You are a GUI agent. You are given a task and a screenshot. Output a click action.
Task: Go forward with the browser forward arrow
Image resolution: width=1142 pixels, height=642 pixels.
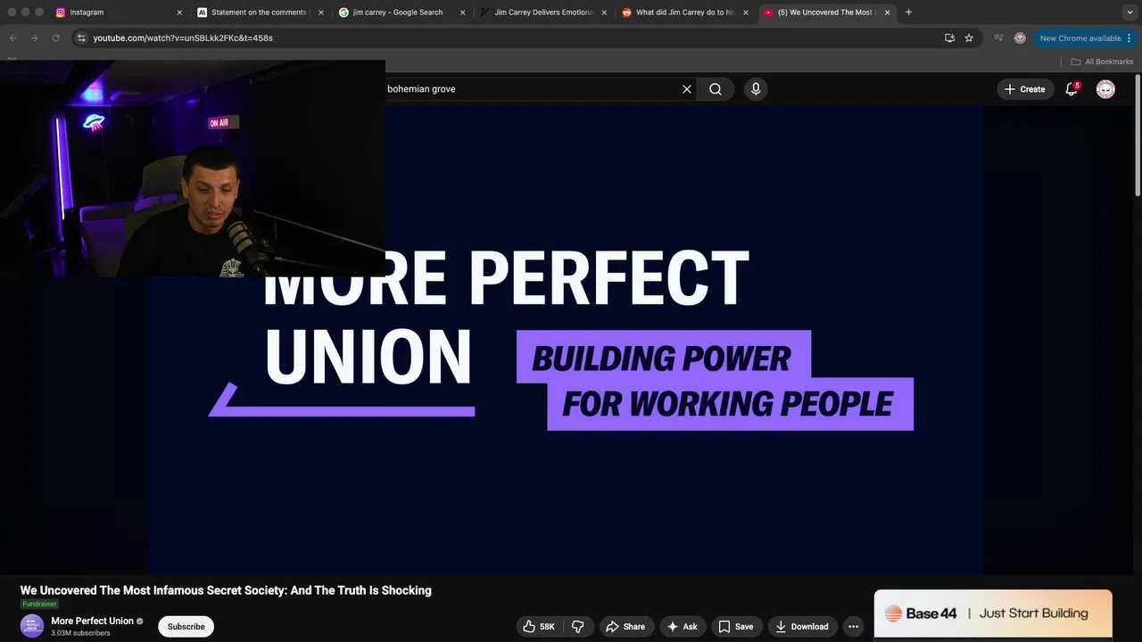click(x=34, y=38)
